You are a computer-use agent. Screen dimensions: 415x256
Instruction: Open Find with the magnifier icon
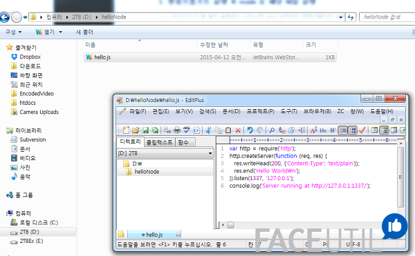[x=272, y=130]
